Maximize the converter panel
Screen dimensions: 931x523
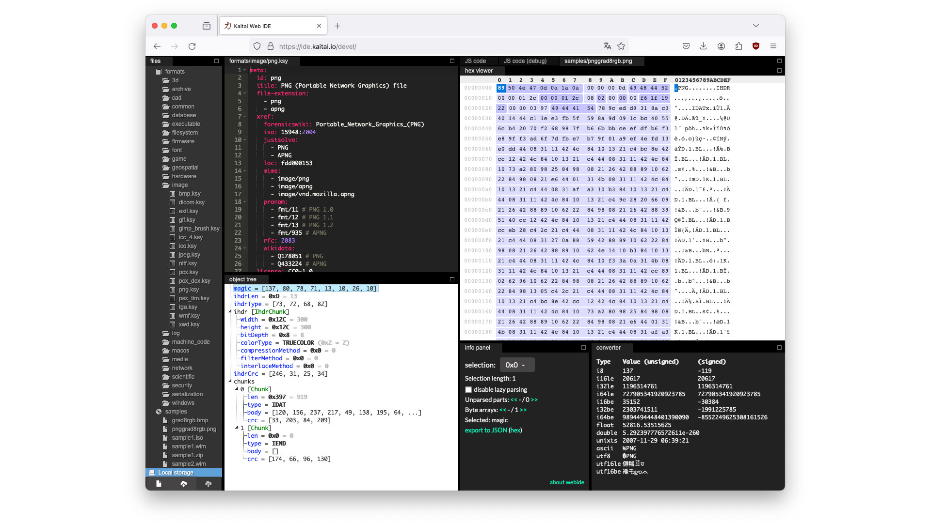(x=779, y=348)
